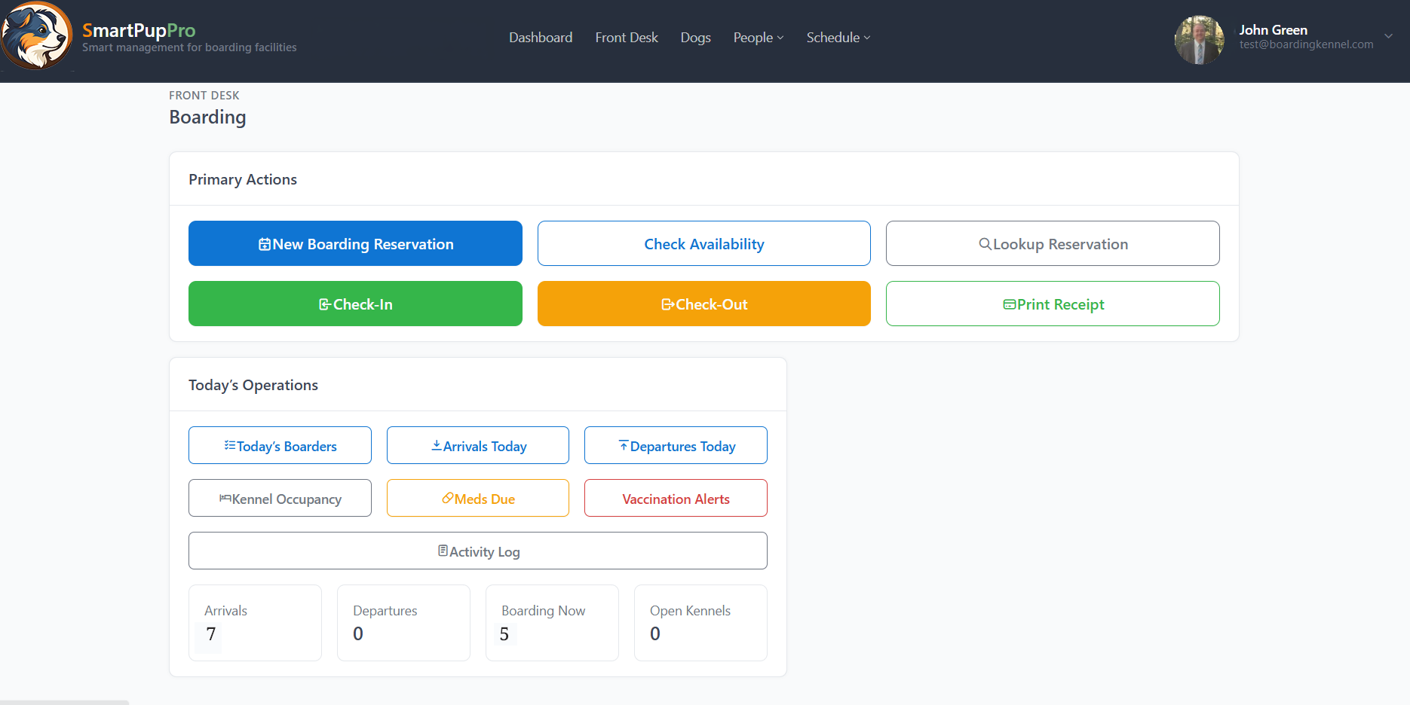
Task: Click the magnifier icon in Lookup Reservation
Action: coord(984,243)
